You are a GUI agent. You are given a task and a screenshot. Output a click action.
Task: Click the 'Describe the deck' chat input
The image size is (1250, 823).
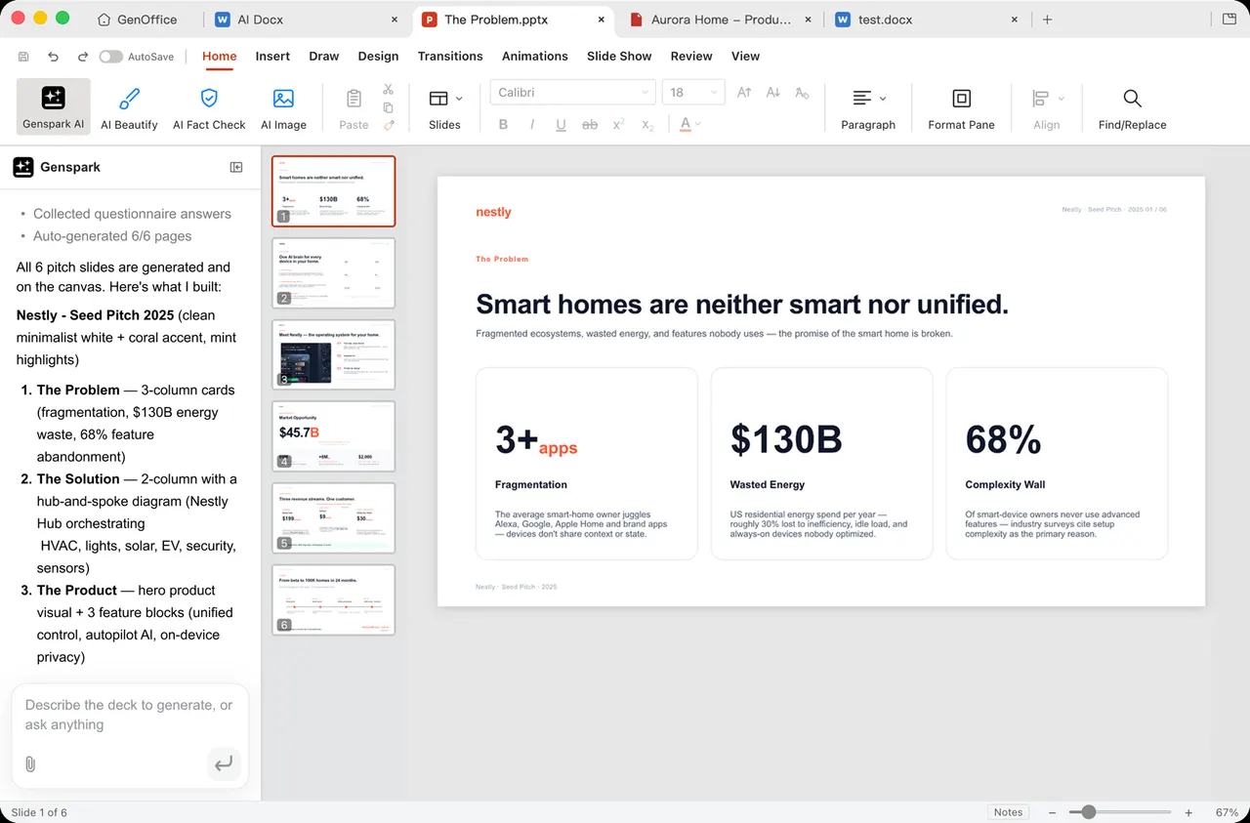(130, 715)
